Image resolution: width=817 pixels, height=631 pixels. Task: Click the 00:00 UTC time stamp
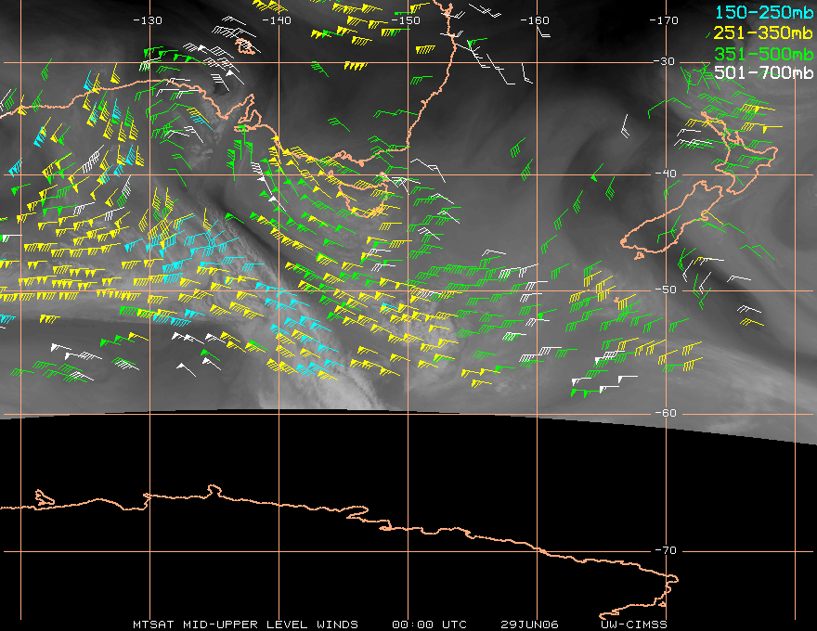coord(429,625)
